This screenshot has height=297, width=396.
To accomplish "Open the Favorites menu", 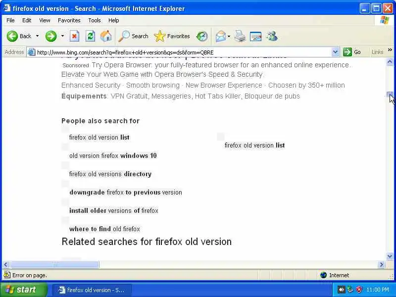I will point(69,20).
